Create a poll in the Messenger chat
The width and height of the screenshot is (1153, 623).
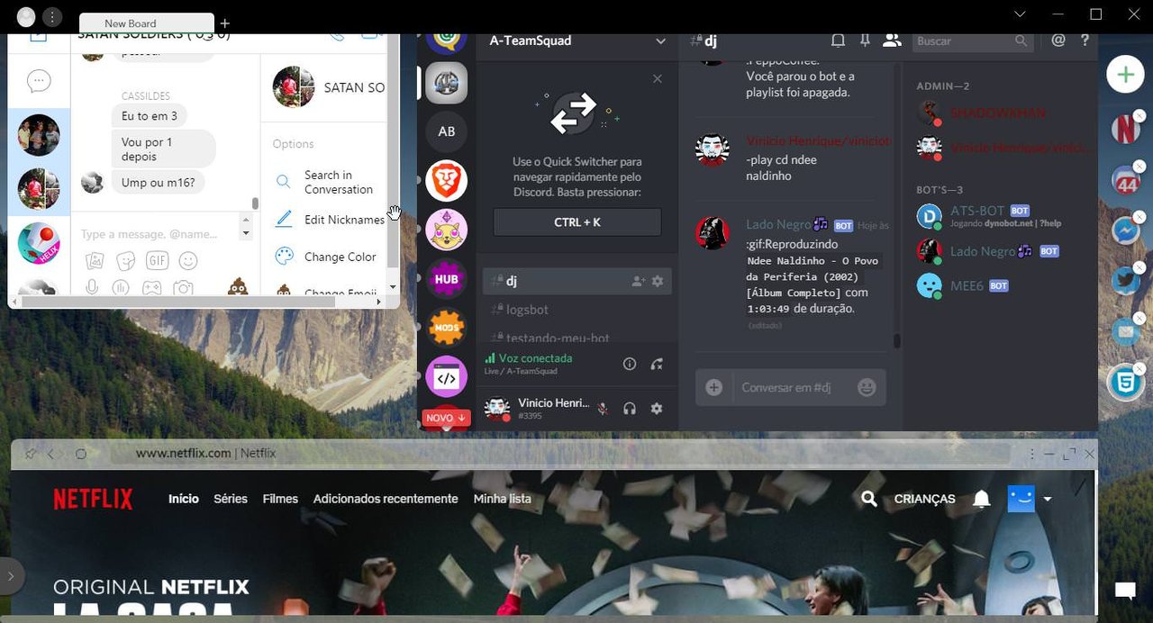pos(121,287)
